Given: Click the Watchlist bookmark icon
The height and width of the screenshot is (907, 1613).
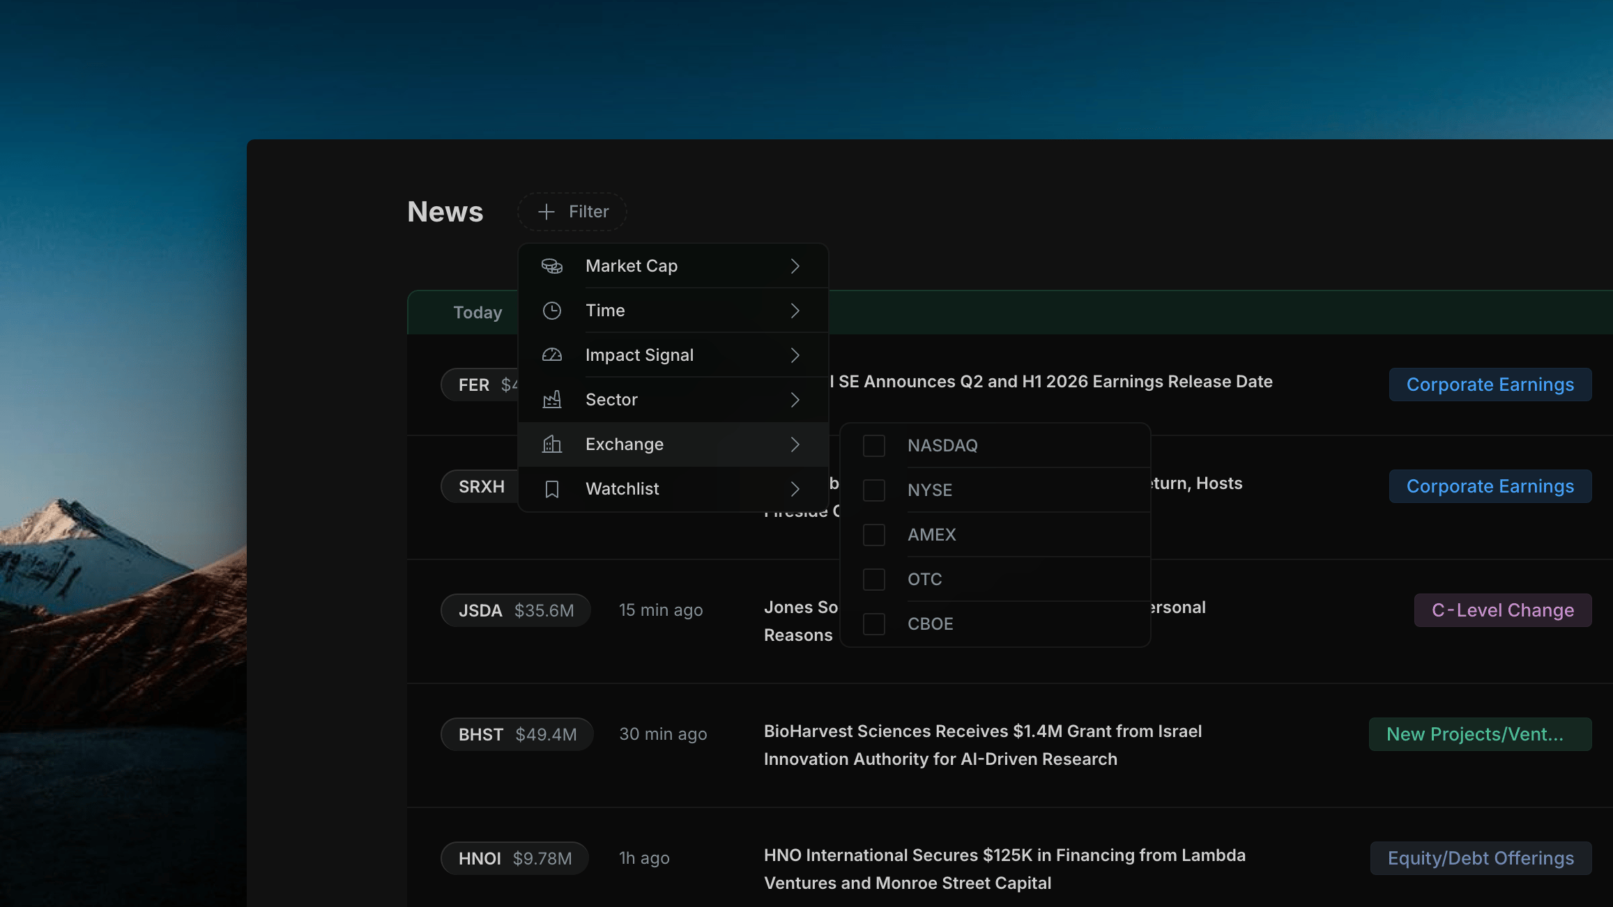Looking at the screenshot, I should 552,489.
